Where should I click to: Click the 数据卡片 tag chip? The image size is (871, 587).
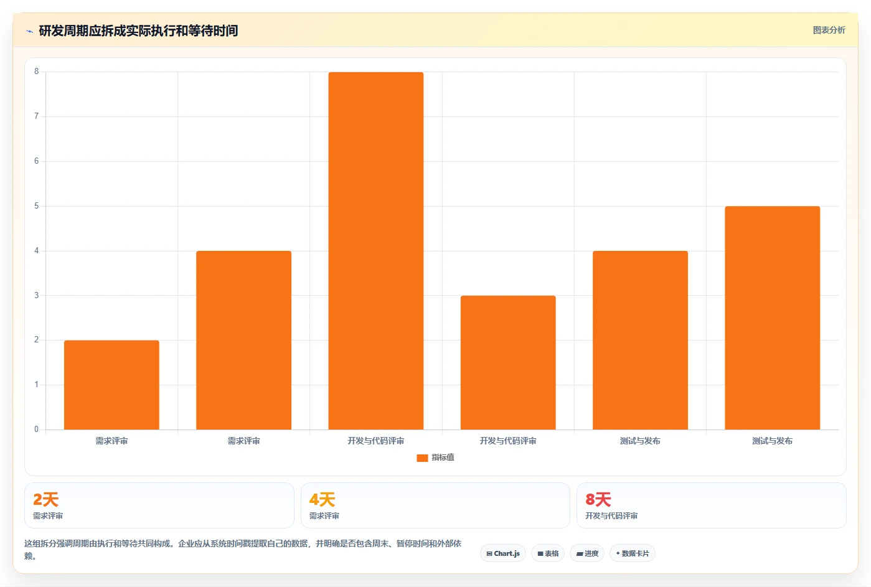click(x=633, y=553)
